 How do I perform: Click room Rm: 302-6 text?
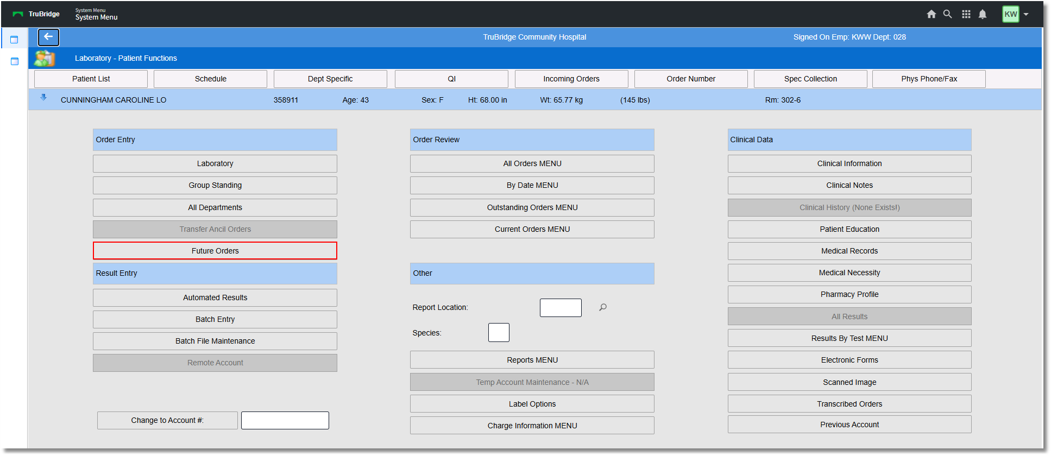point(783,100)
